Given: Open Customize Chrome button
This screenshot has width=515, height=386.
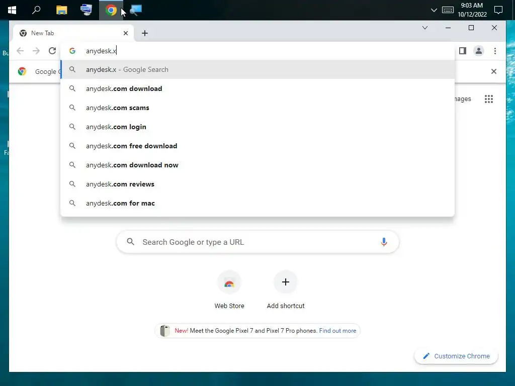Looking at the screenshot, I should (456, 356).
